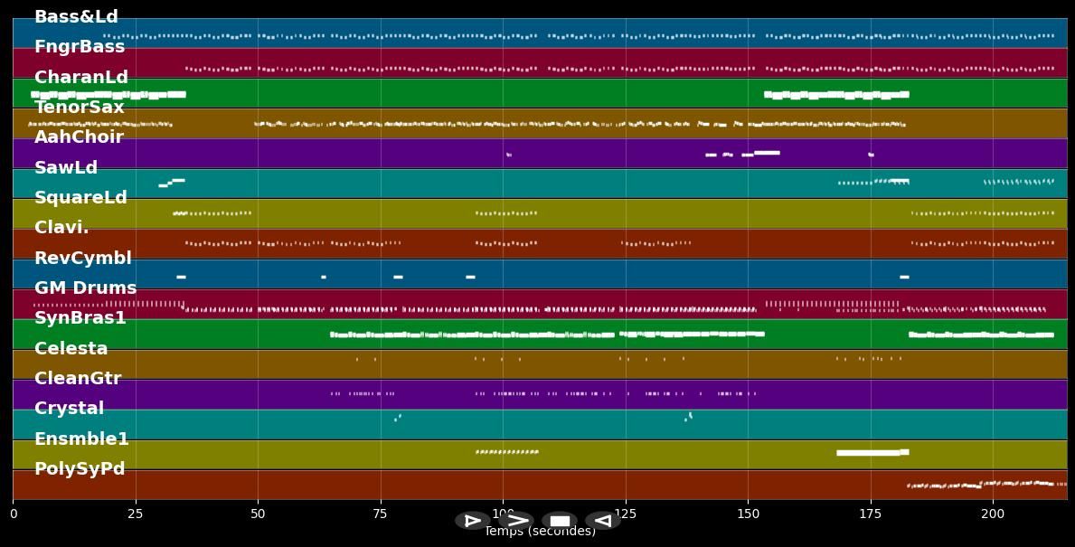The height and width of the screenshot is (547, 1075).
Task: Select the PolySyPd track label
Action: click(x=80, y=469)
